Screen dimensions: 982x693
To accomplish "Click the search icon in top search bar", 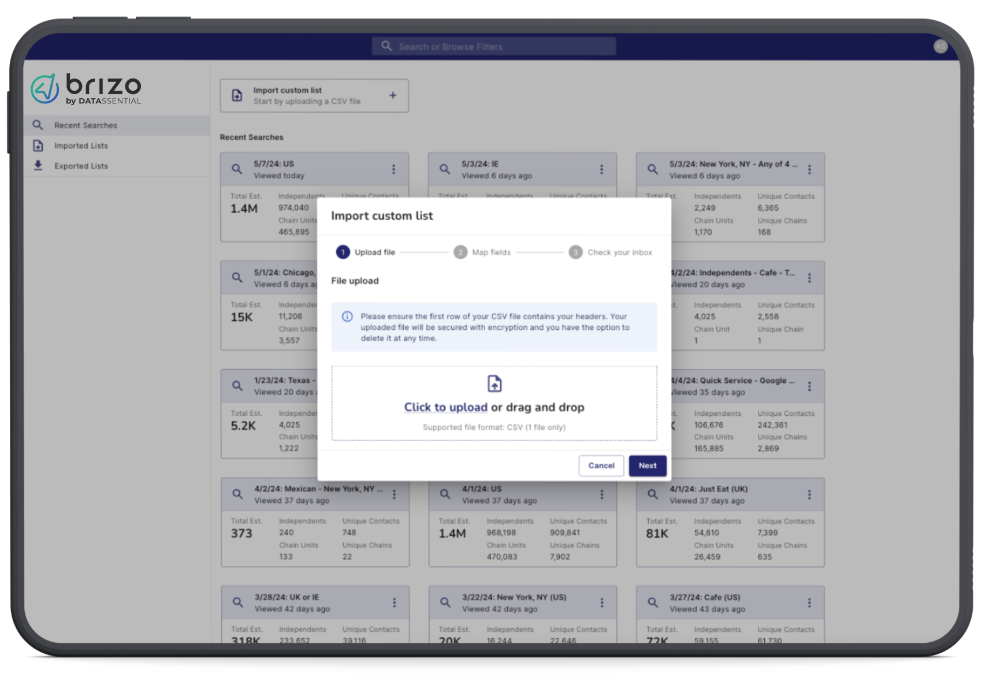I will tap(386, 46).
